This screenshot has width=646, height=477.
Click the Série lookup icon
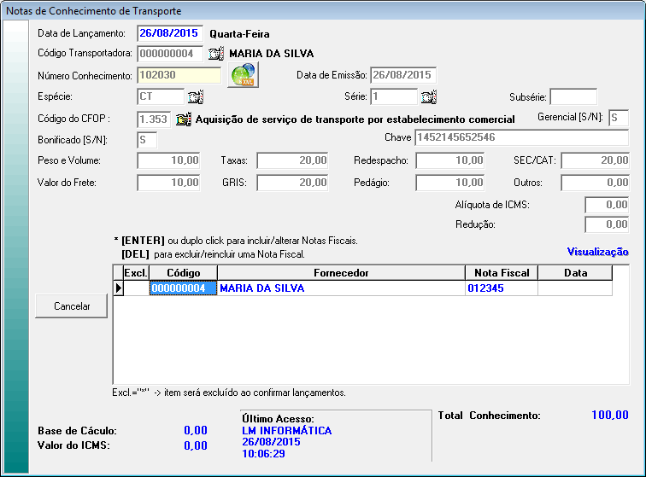tap(428, 96)
